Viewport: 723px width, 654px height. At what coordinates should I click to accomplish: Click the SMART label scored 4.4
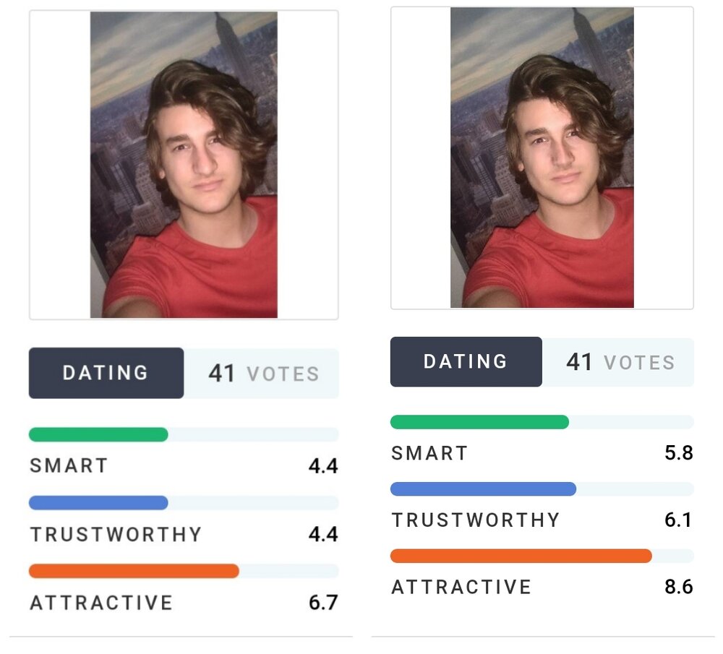69,465
